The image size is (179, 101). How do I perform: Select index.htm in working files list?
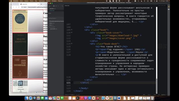(52, 11)
